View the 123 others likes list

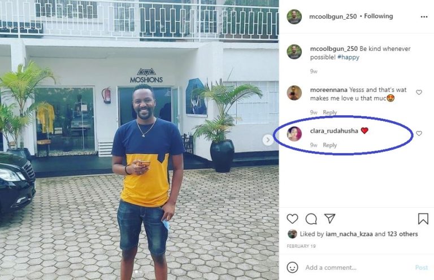point(402,234)
